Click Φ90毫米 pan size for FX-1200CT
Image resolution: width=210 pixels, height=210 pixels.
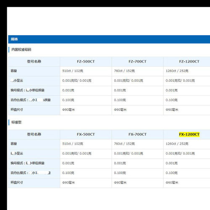coord(172,183)
